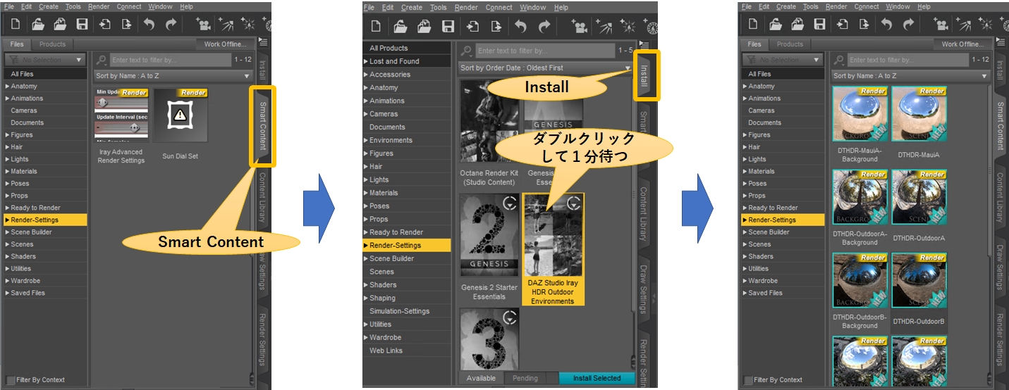Click Create Spotlight icon in right panel toolbar

click(x=962, y=25)
